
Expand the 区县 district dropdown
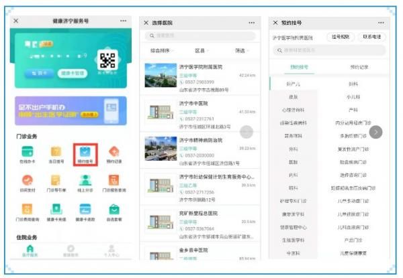tap(201, 51)
